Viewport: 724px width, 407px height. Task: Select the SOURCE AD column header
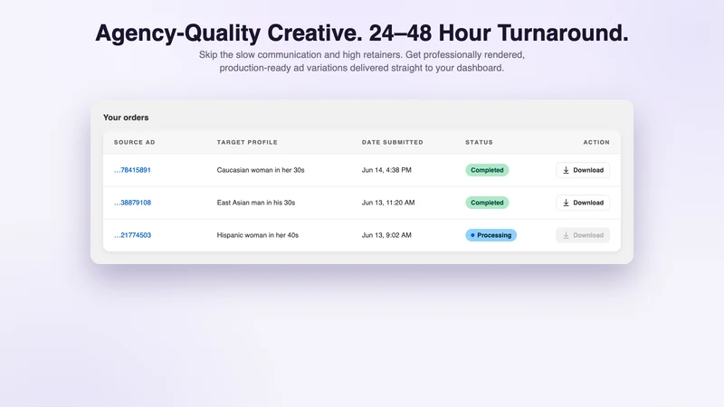(134, 142)
